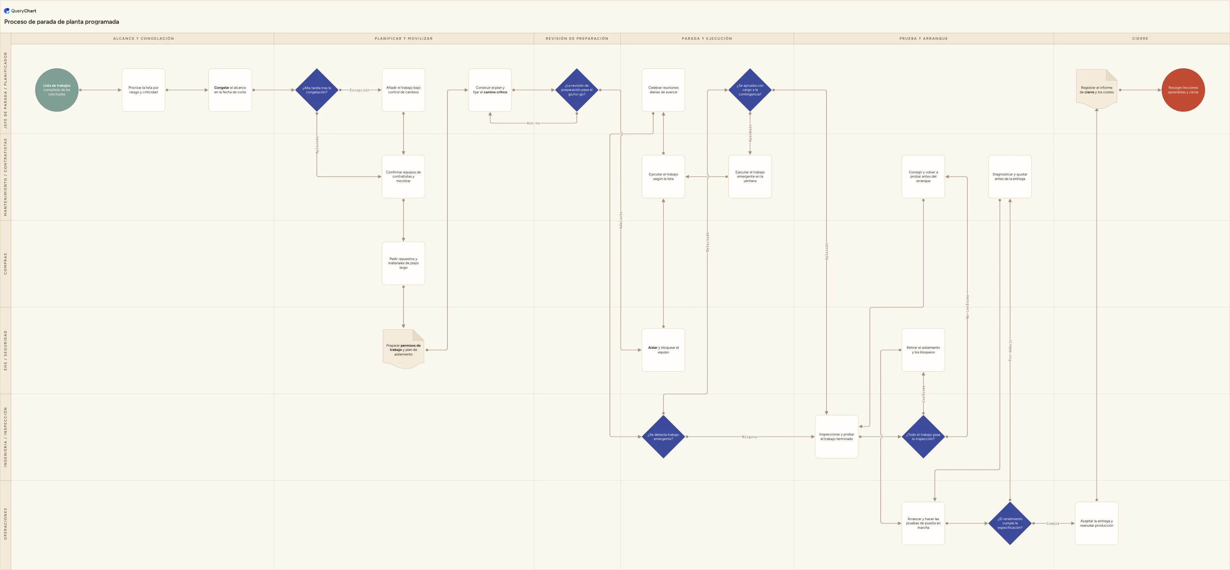Screen dimensions: 1230x570
Task: Select the '¿Se detecta trabajo emergente?' diamond
Action: pos(663,437)
